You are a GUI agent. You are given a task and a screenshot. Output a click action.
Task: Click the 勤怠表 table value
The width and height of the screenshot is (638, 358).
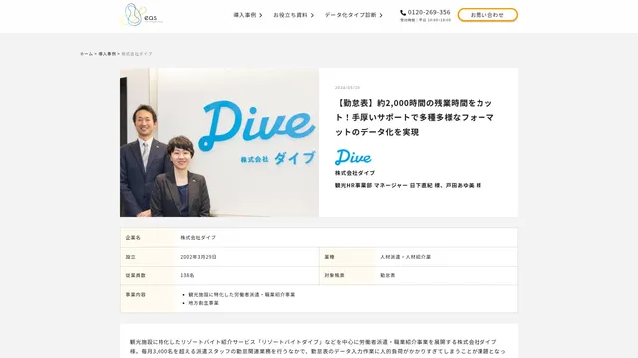click(x=388, y=275)
